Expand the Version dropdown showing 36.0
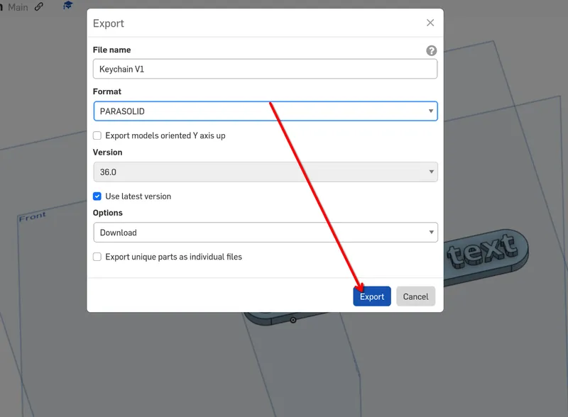Viewport: 568px width, 417px height. [265, 172]
